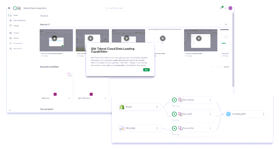
Task: Click the Qlik logo
Action: [x=17, y=8]
